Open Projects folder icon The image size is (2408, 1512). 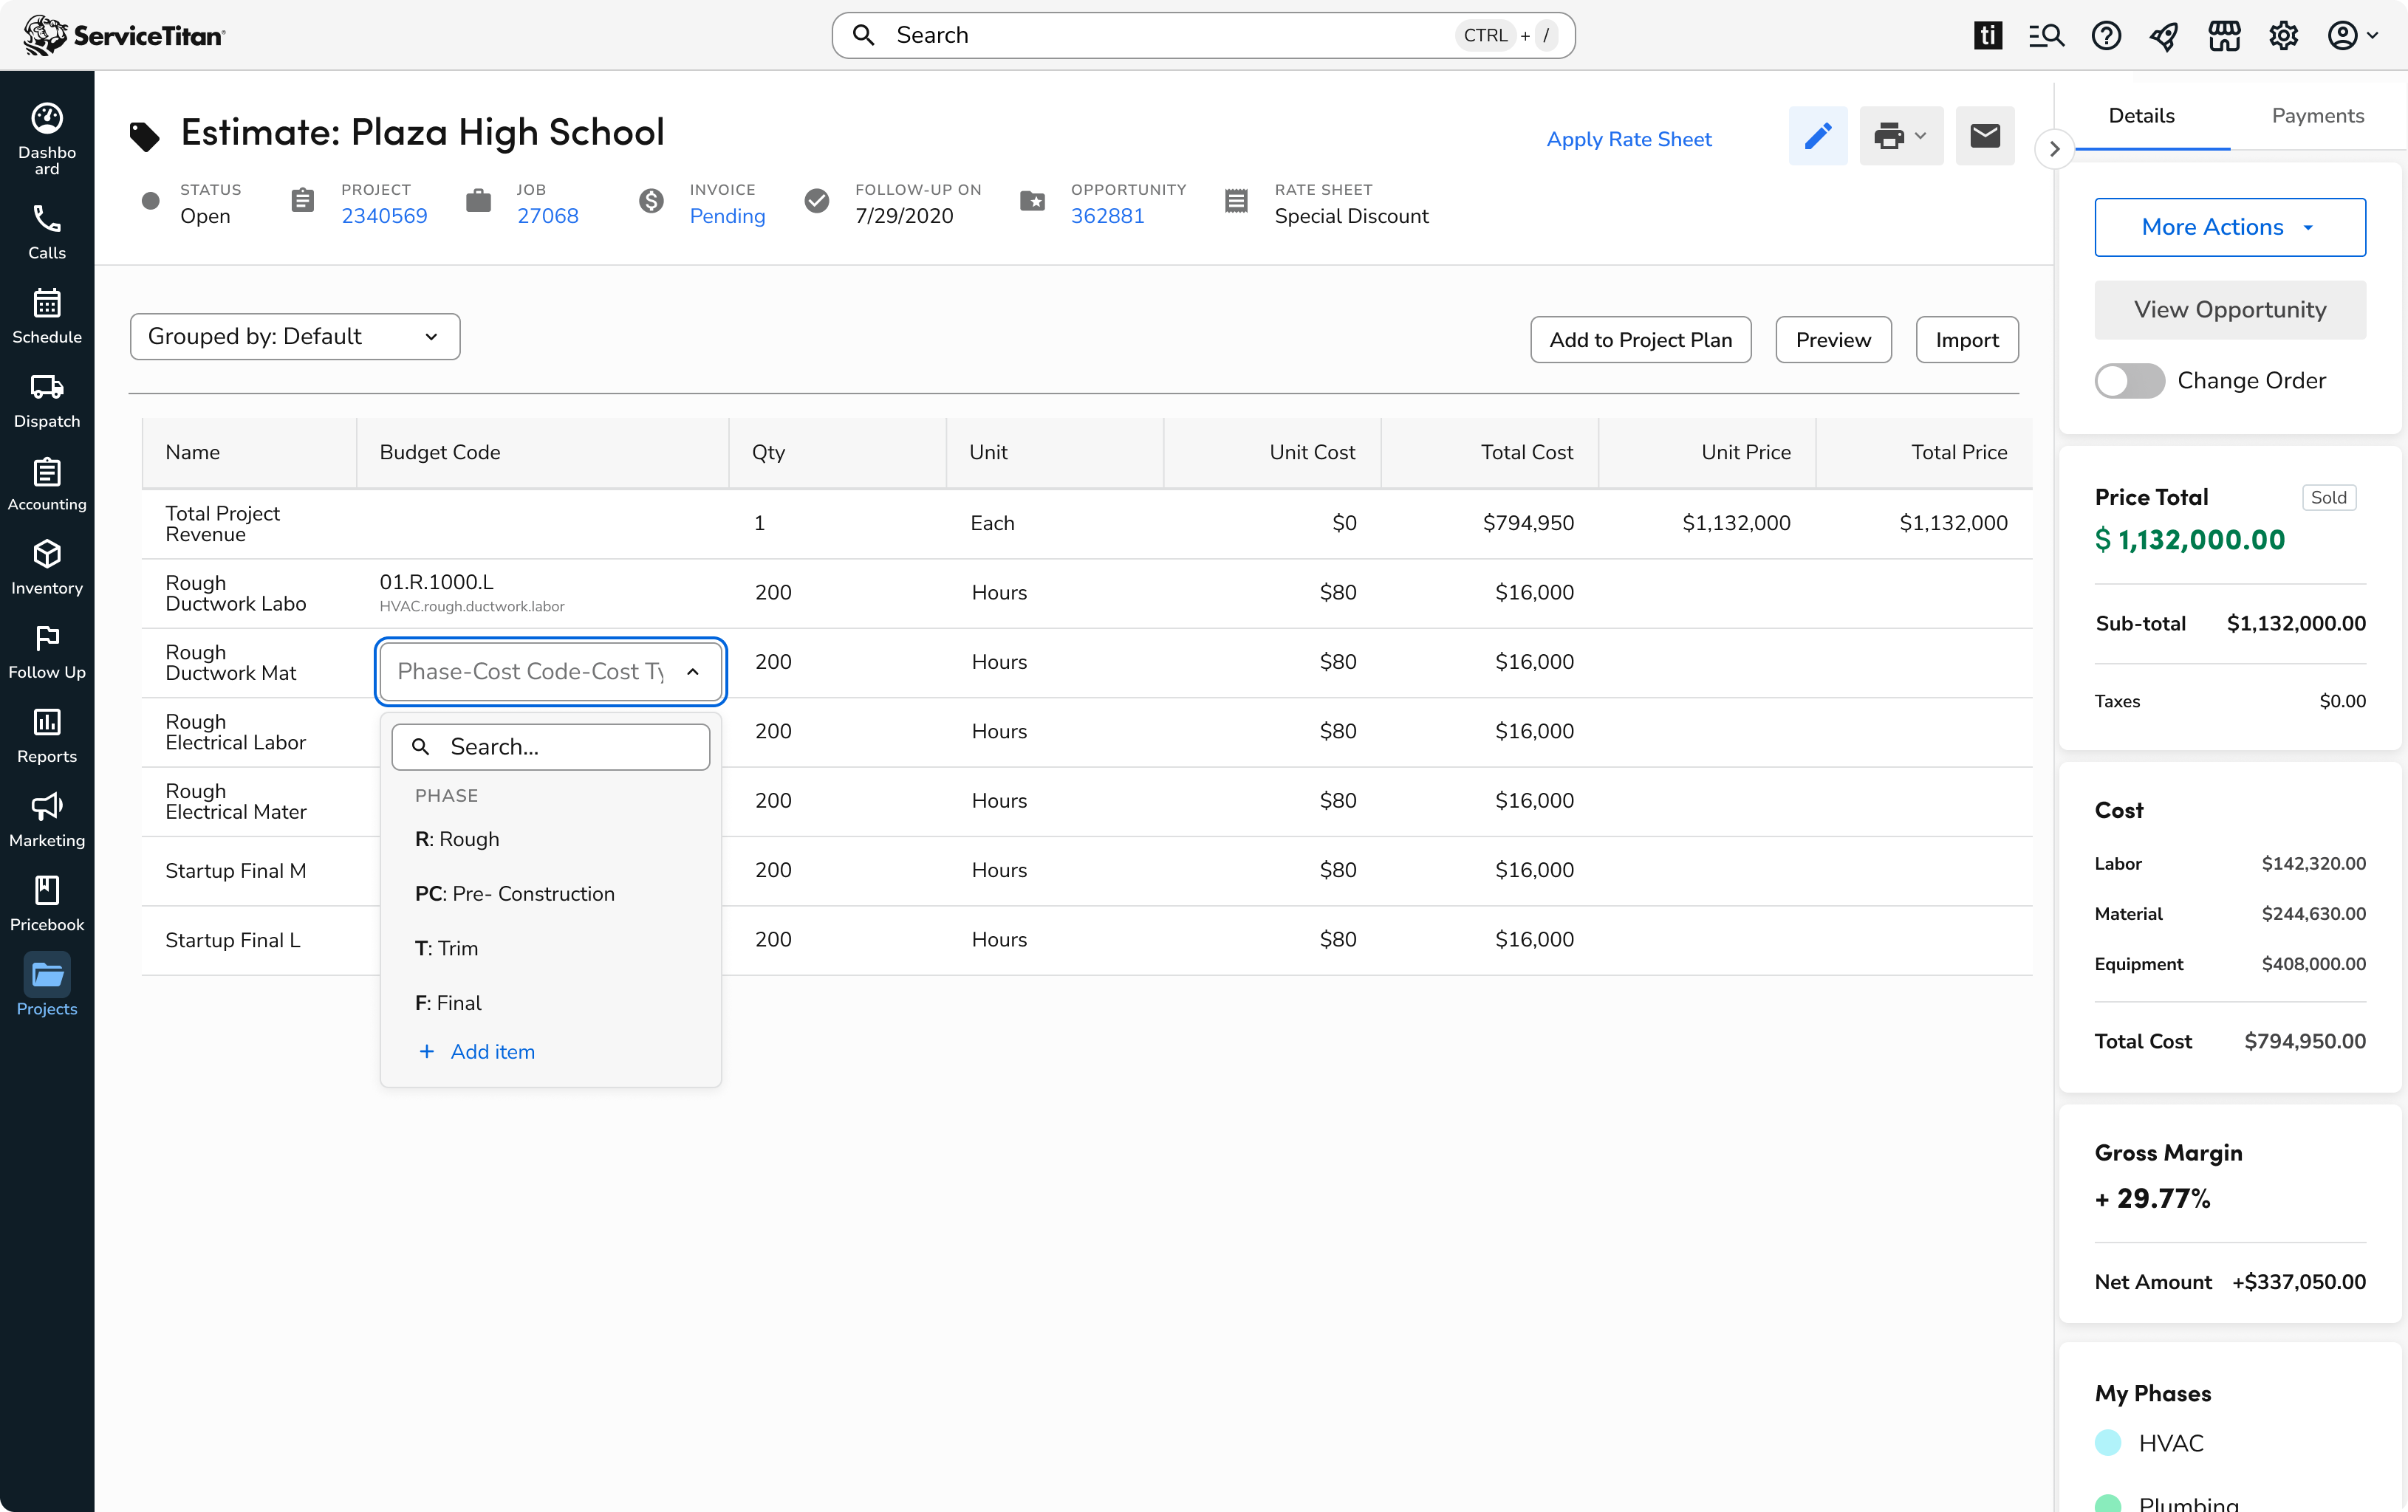(x=47, y=975)
